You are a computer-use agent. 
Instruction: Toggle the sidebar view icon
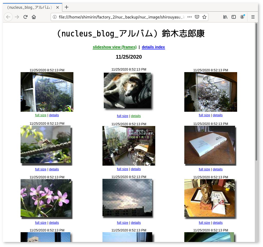point(234,17)
